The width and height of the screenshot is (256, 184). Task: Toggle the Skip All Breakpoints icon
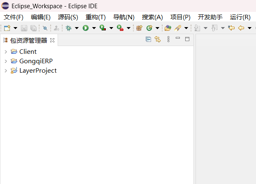45,28
